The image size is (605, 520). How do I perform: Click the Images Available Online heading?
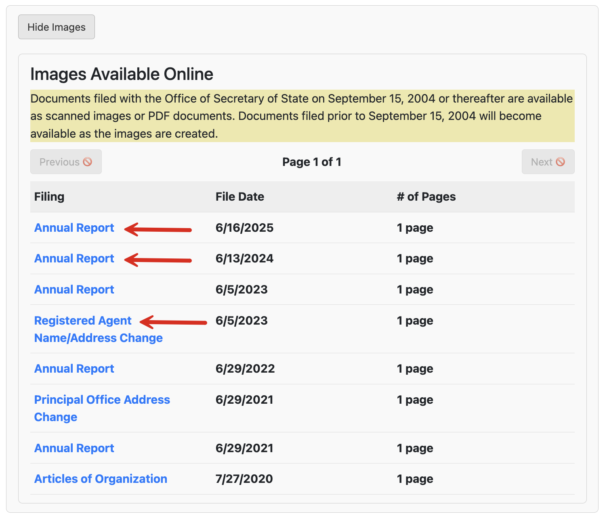[122, 74]
